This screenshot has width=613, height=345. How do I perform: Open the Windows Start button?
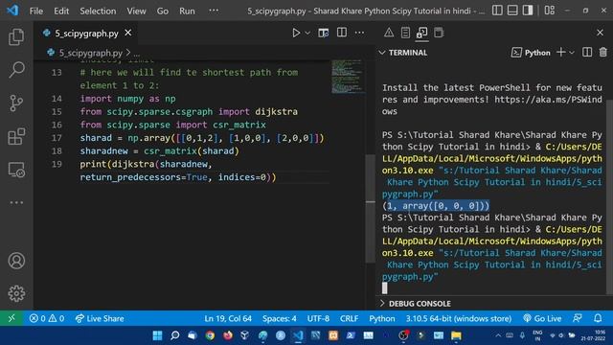(x=157, y=335)
